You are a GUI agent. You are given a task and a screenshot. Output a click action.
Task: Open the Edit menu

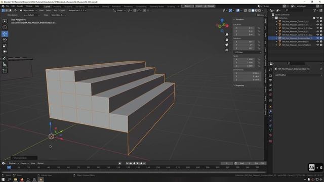pos(13,6)
